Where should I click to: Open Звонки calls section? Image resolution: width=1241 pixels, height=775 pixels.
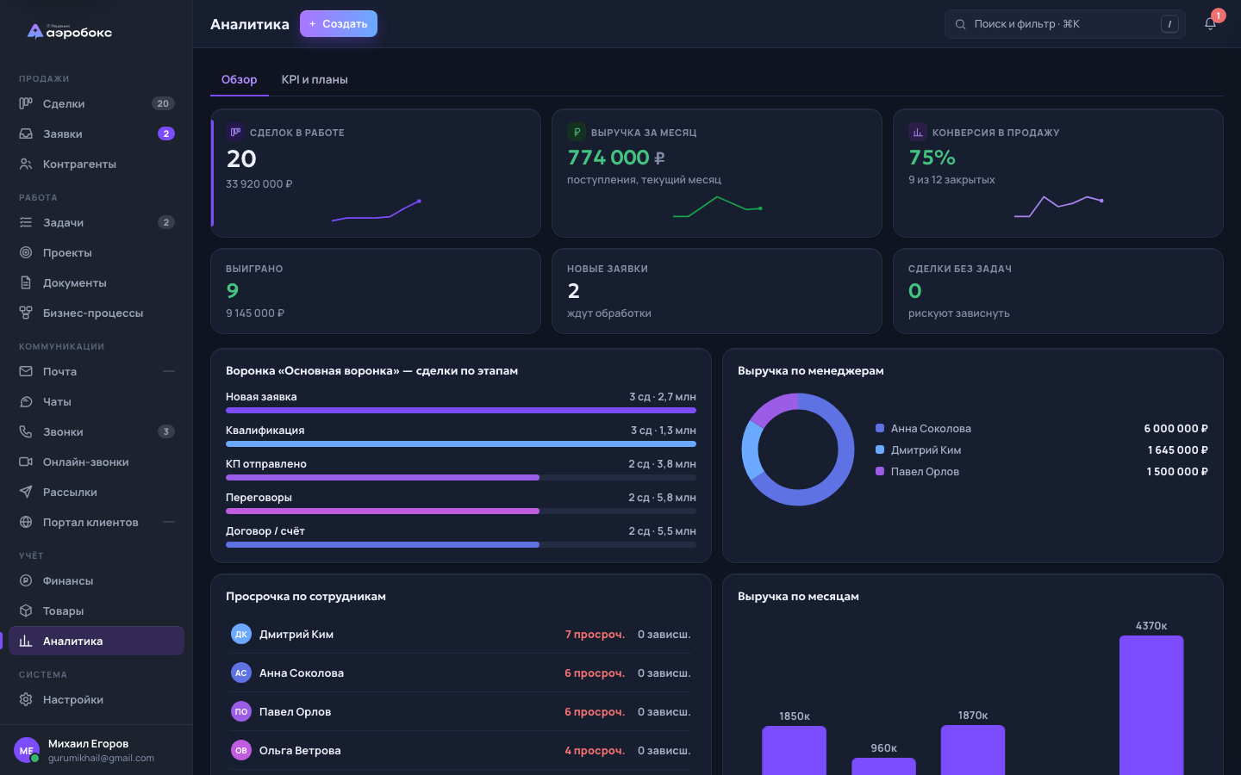(x=97, y=431)
